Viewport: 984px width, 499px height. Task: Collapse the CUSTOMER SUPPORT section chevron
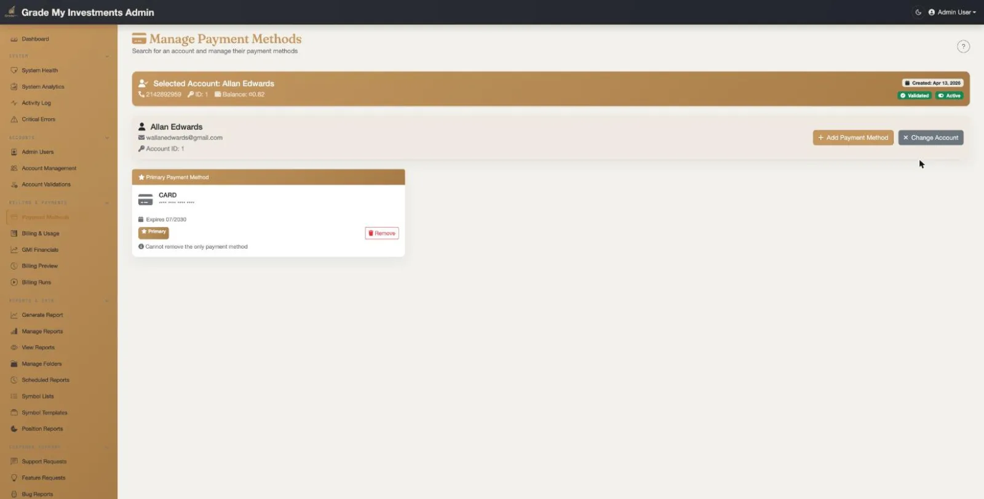click(107, 447)
